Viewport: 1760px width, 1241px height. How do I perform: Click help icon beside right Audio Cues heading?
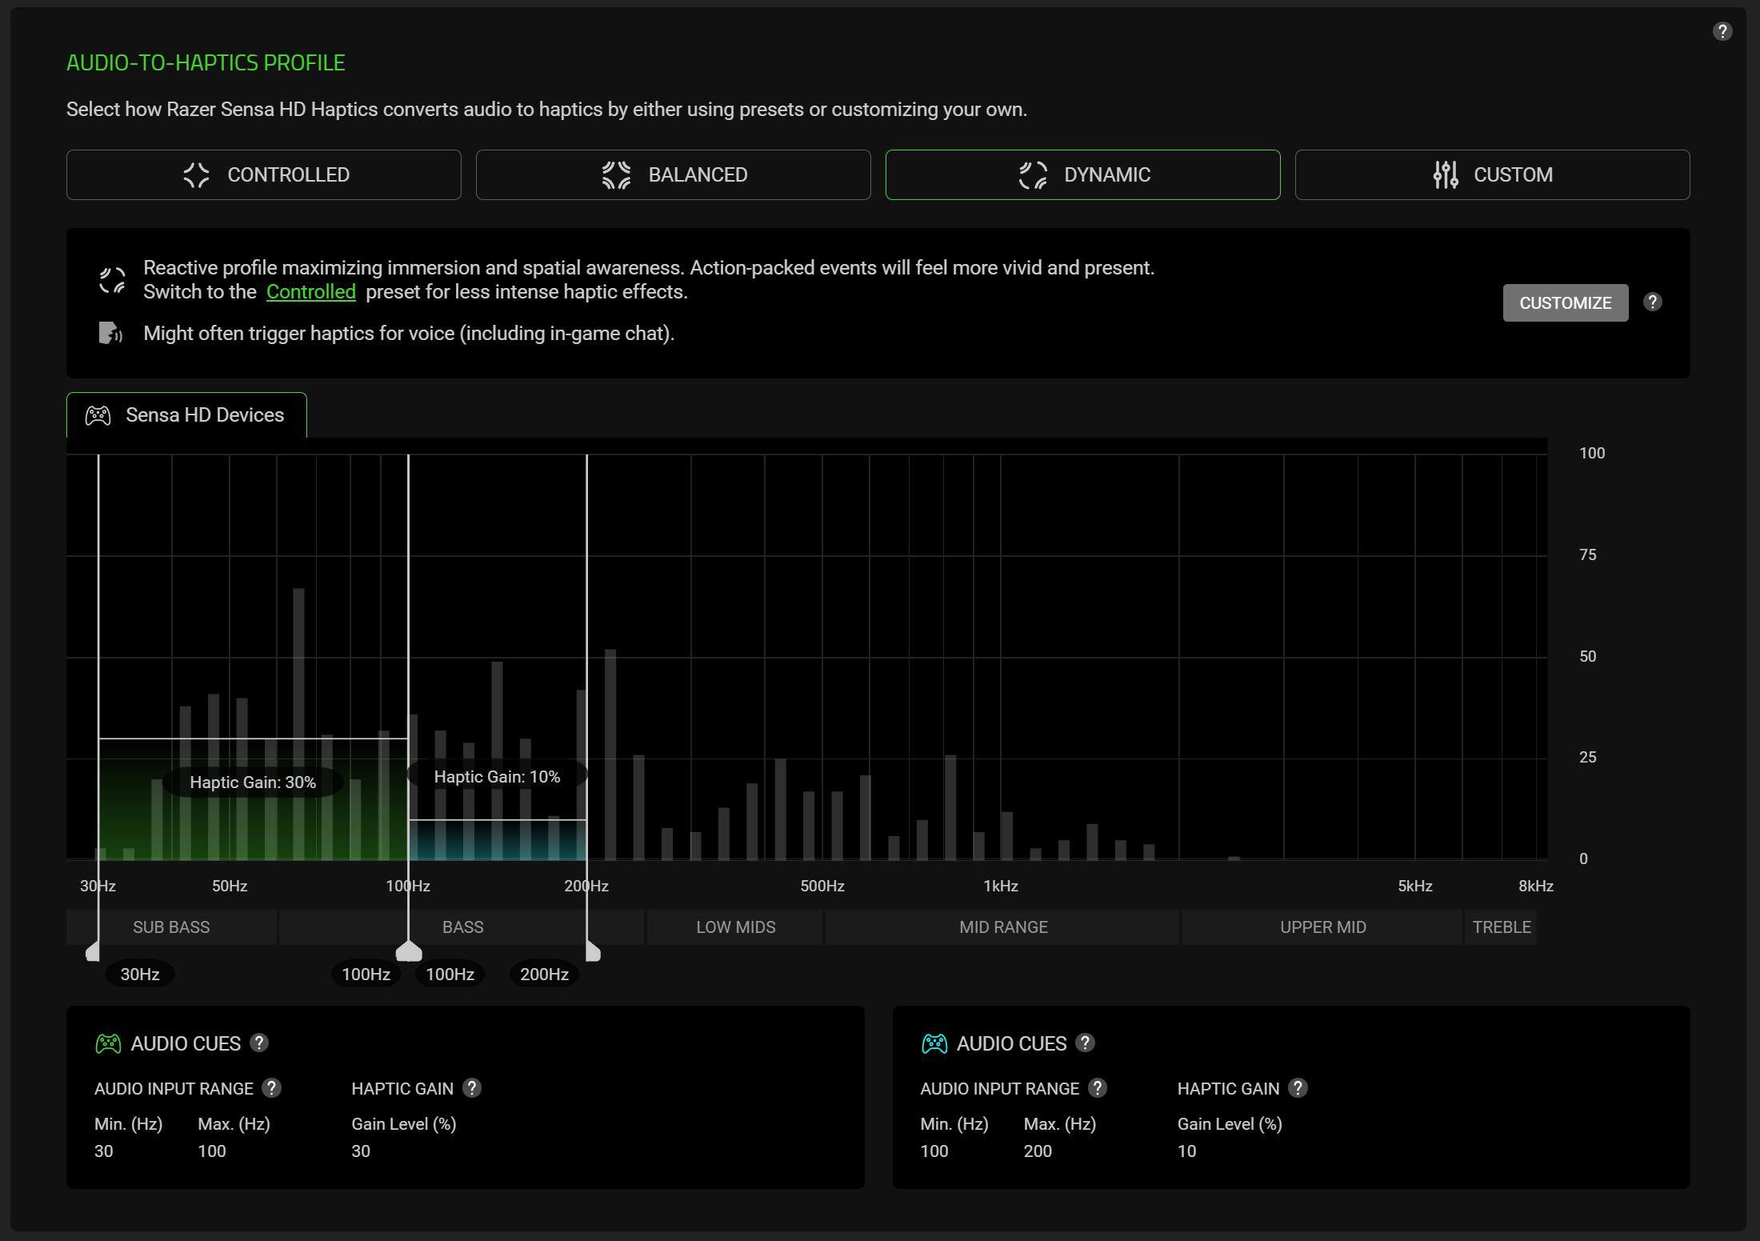pos(1085,1043)
